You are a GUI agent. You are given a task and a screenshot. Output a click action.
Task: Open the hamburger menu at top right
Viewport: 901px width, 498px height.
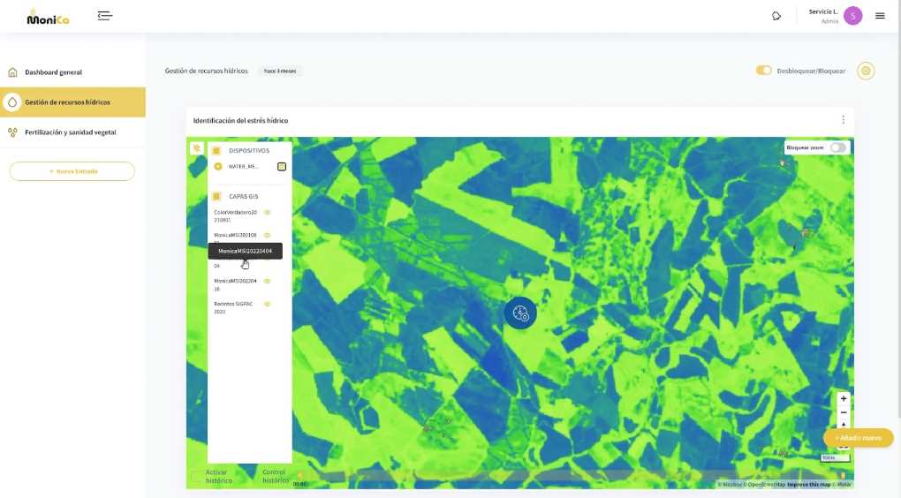(x=880, y=16)
